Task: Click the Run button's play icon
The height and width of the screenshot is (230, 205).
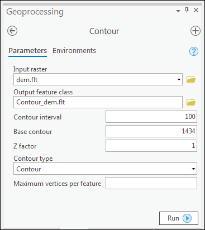Action: tap(187, 218)
